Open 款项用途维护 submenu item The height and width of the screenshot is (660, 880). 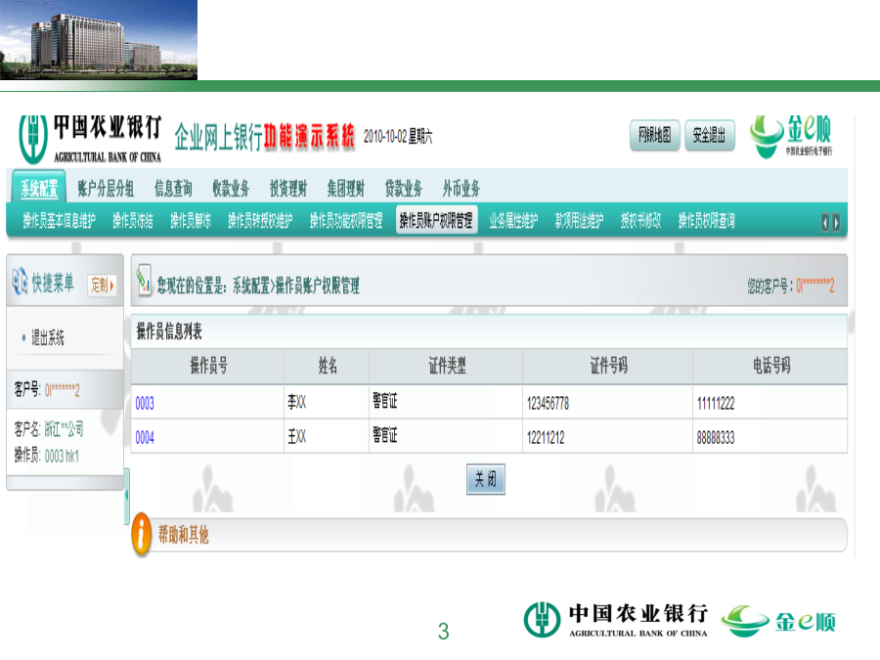click(x=579, y=221)
